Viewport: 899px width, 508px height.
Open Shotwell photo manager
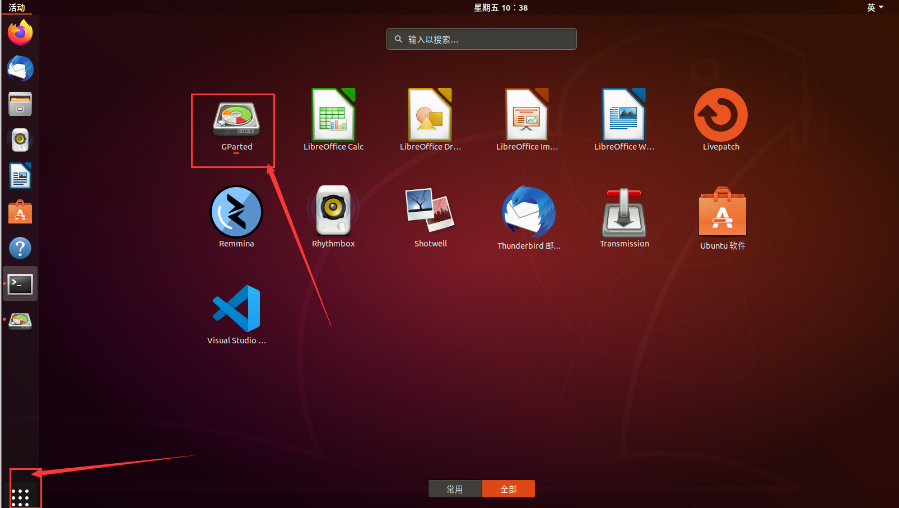tap(430, 217)
